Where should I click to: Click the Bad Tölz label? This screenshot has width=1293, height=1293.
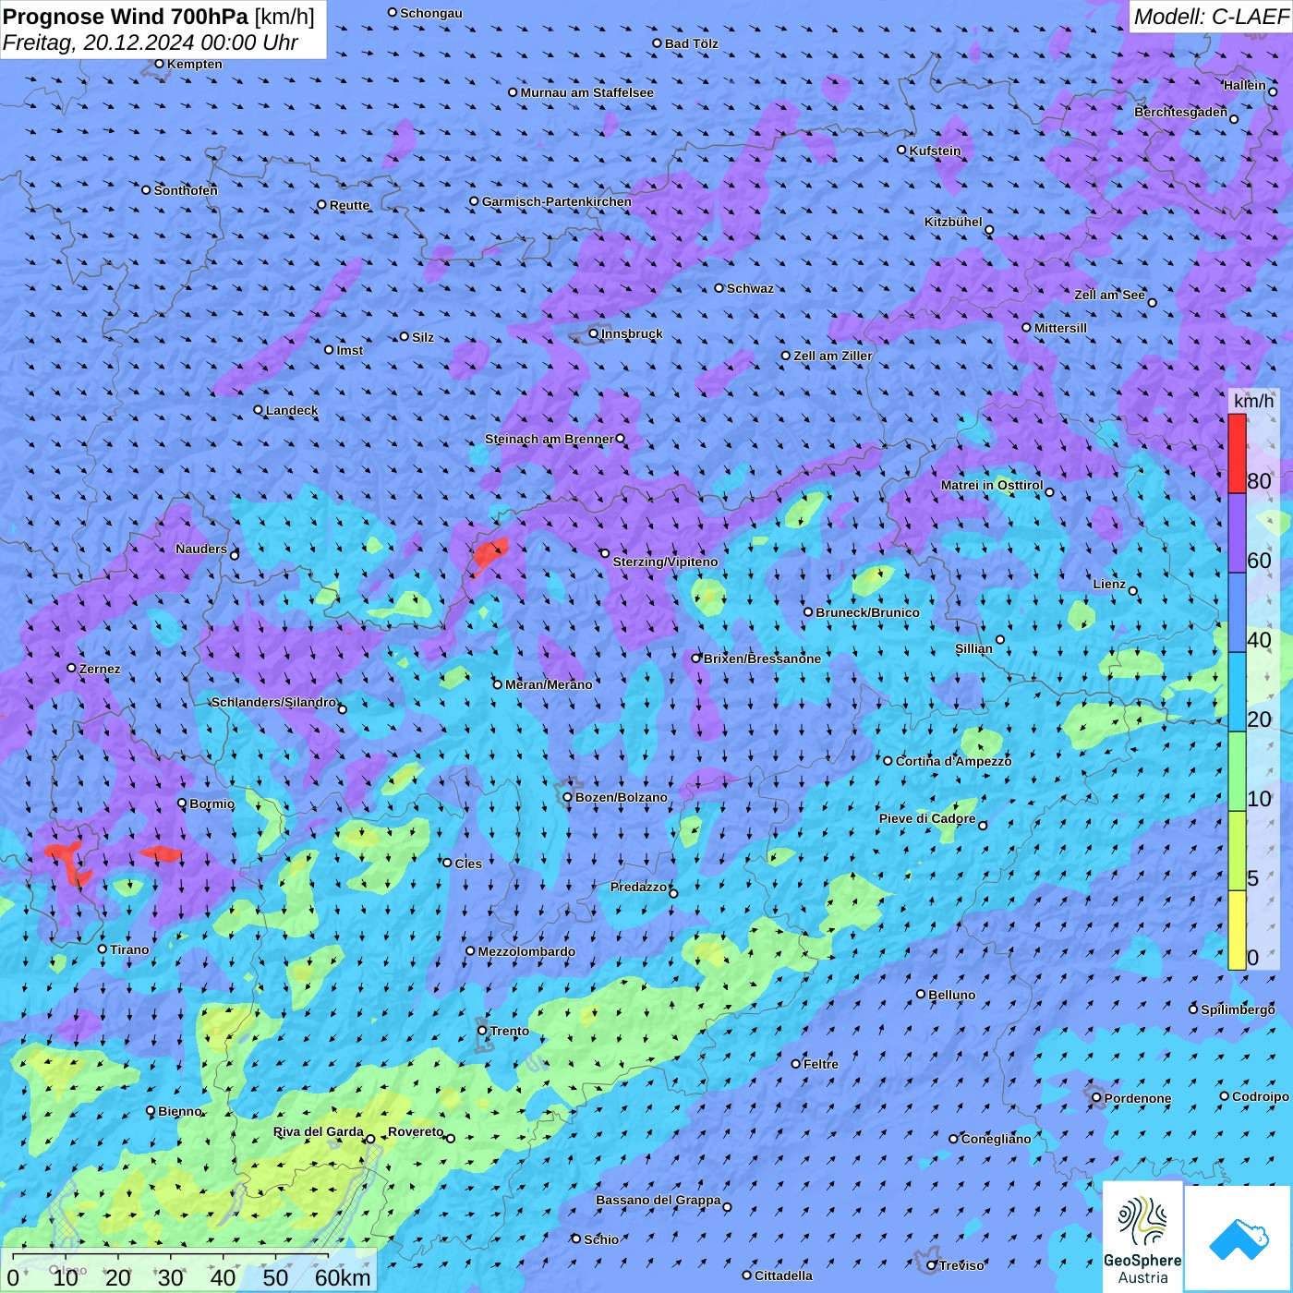(x=691, y=43)
